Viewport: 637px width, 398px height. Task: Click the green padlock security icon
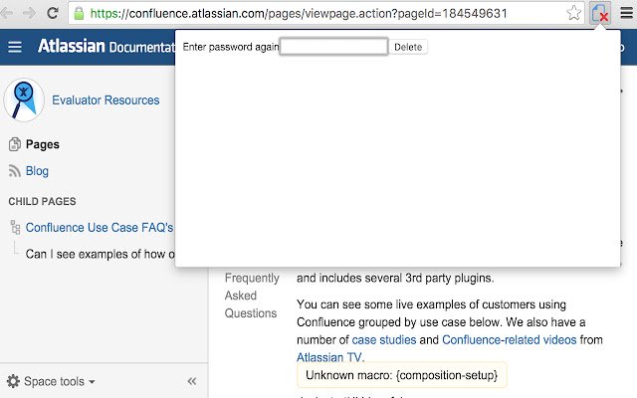coord(80,13)
